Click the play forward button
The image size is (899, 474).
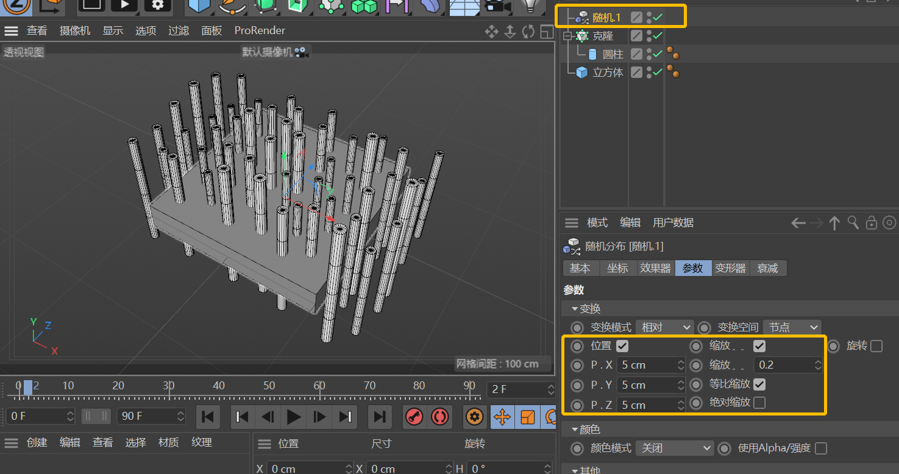[x=294, y=417]
